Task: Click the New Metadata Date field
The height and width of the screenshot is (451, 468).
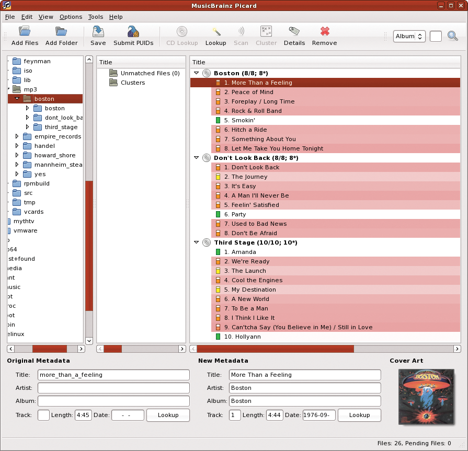Action: (x=319, y=415)
